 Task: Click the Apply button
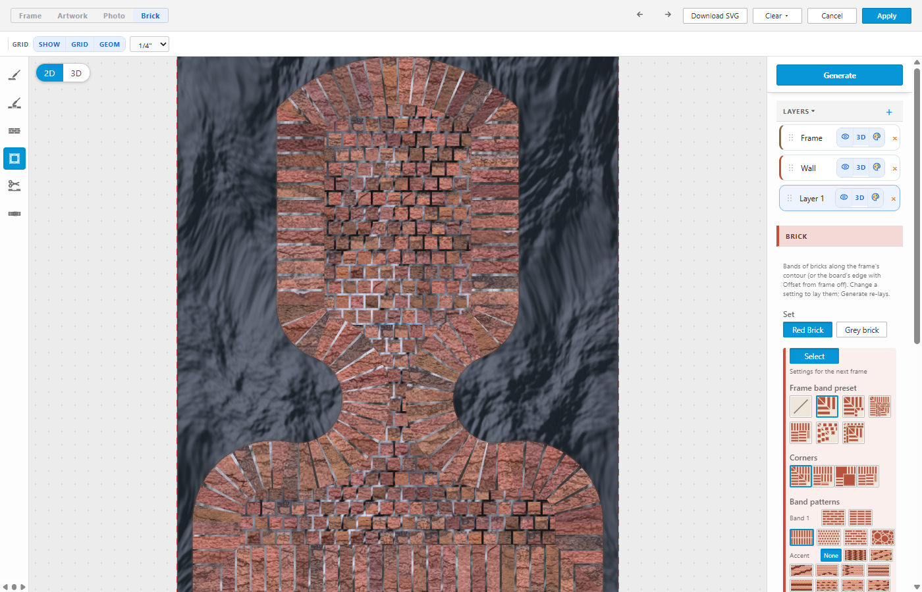886,16
